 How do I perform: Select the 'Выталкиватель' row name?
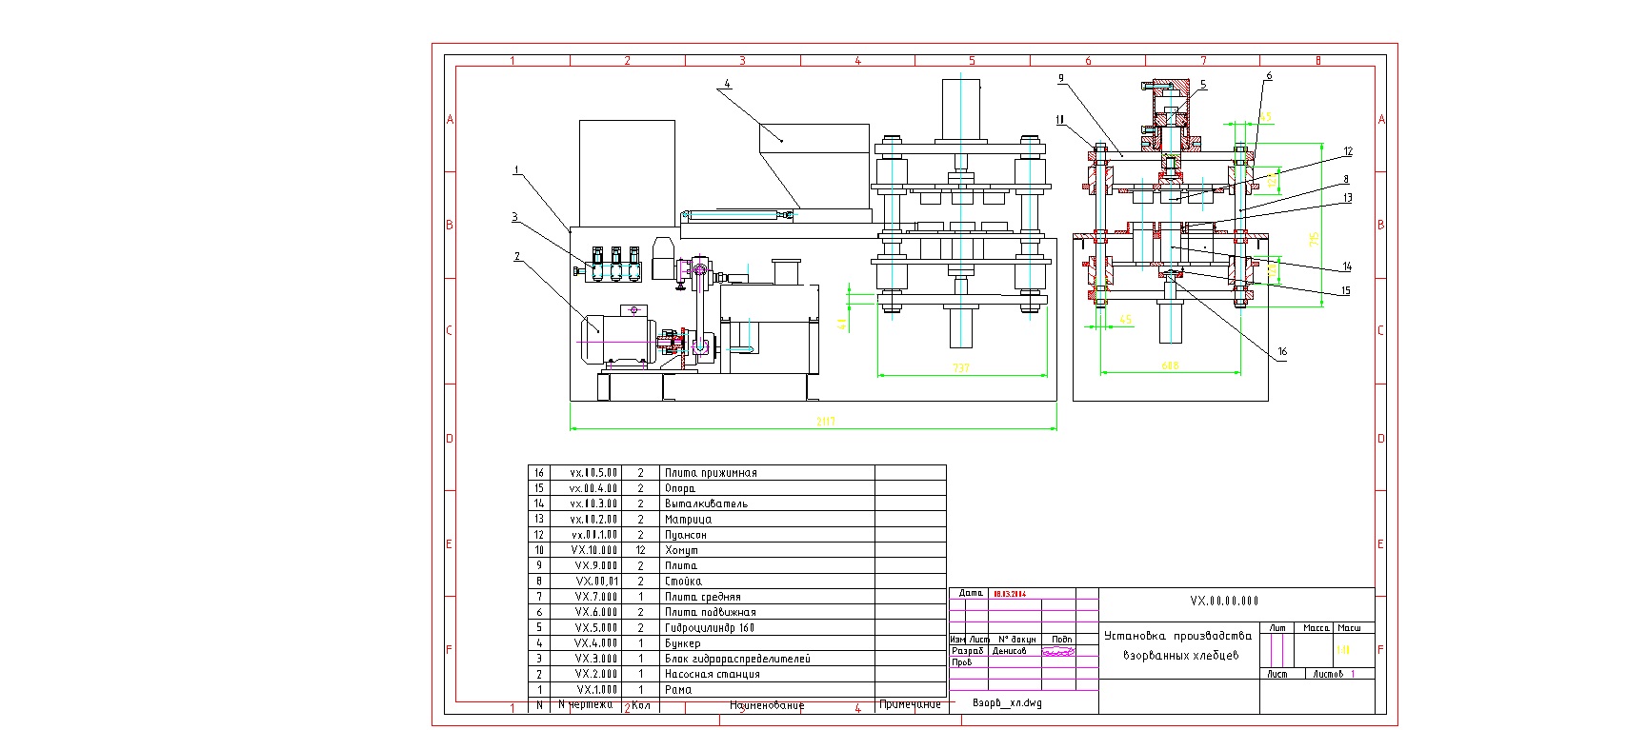point(706,503)
